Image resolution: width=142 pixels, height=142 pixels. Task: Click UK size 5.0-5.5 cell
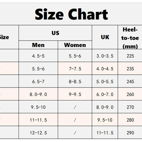[105, 82]
